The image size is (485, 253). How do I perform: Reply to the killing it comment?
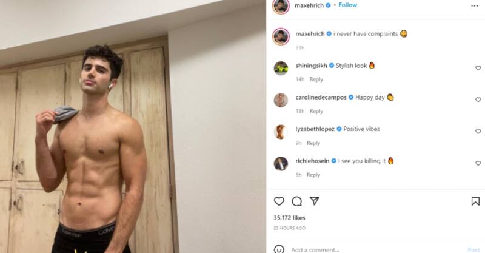[313, 175]
